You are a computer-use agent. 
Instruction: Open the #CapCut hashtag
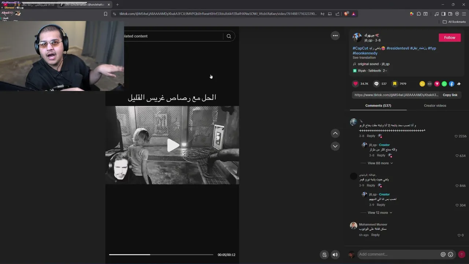point(360,48)
